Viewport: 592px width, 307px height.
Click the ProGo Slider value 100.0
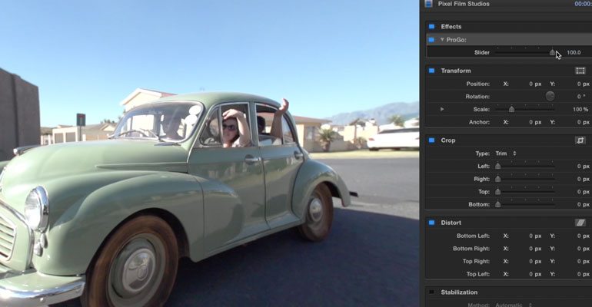pos(574,53)
